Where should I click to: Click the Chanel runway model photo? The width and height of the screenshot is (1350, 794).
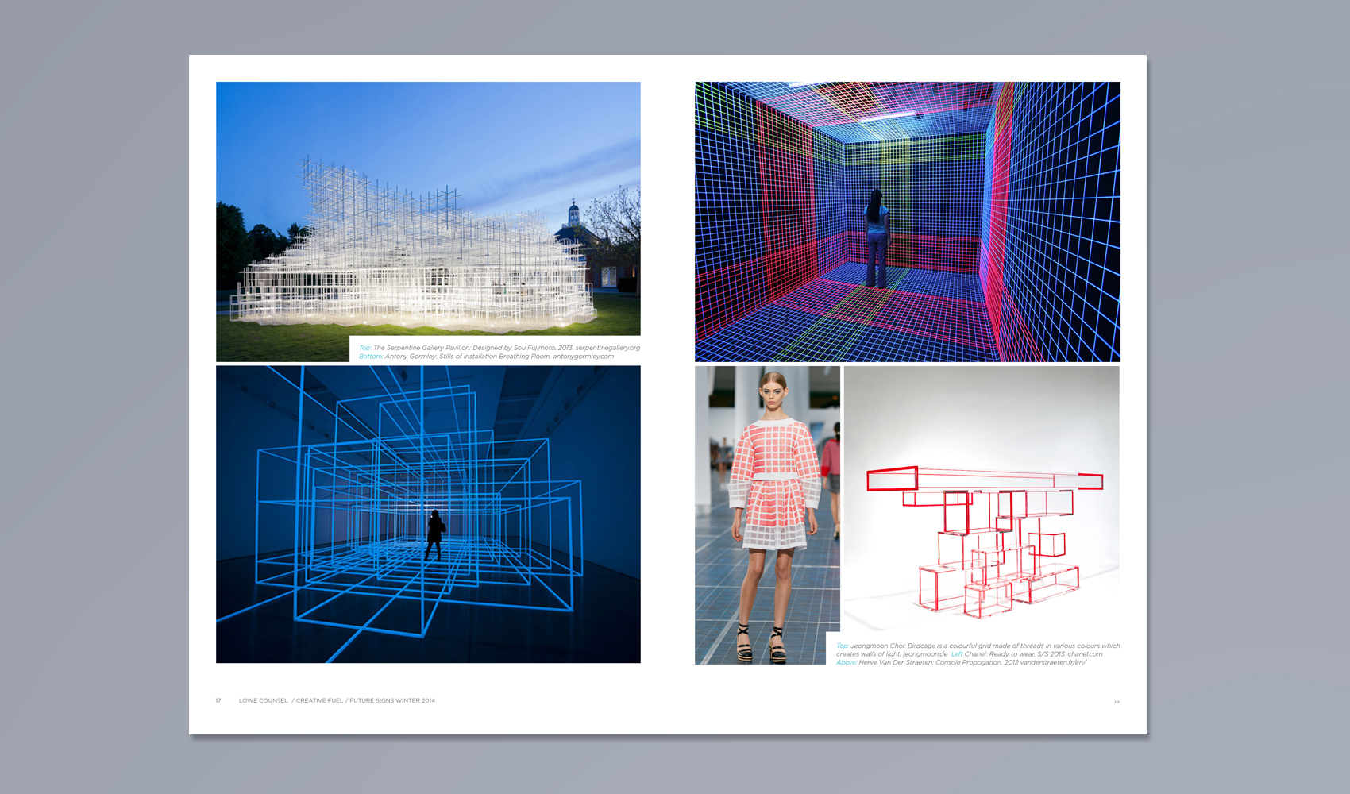(767, 515)
